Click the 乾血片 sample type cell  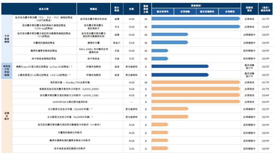point(117,43)
